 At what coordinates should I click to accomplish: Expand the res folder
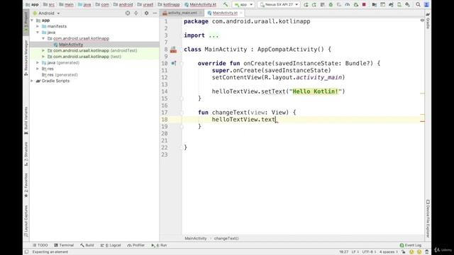[38, 69]
